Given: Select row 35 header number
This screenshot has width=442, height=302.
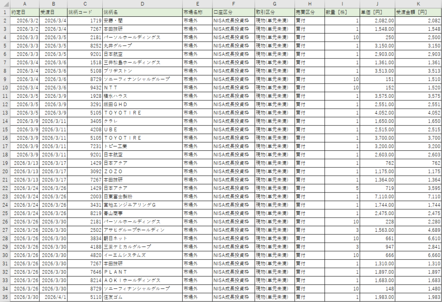Looking at the screenshot, I should (5, 297).
